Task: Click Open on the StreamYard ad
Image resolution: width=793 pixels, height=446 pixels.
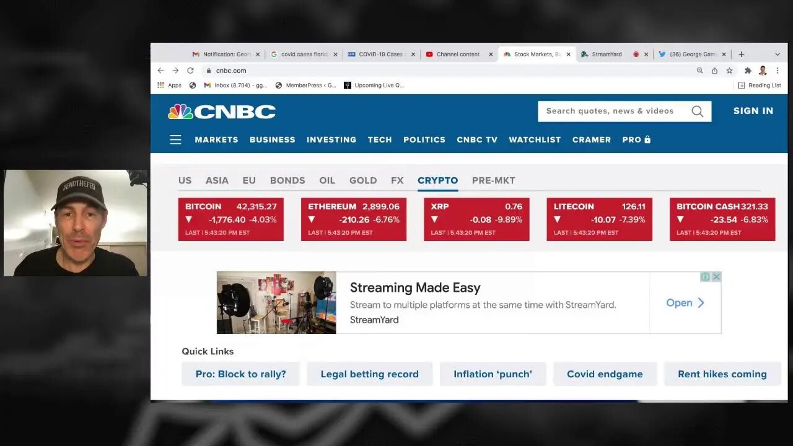Action: [x=685, y=303]
